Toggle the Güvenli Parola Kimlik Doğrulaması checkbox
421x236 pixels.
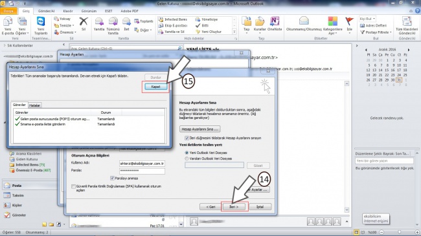73,186
